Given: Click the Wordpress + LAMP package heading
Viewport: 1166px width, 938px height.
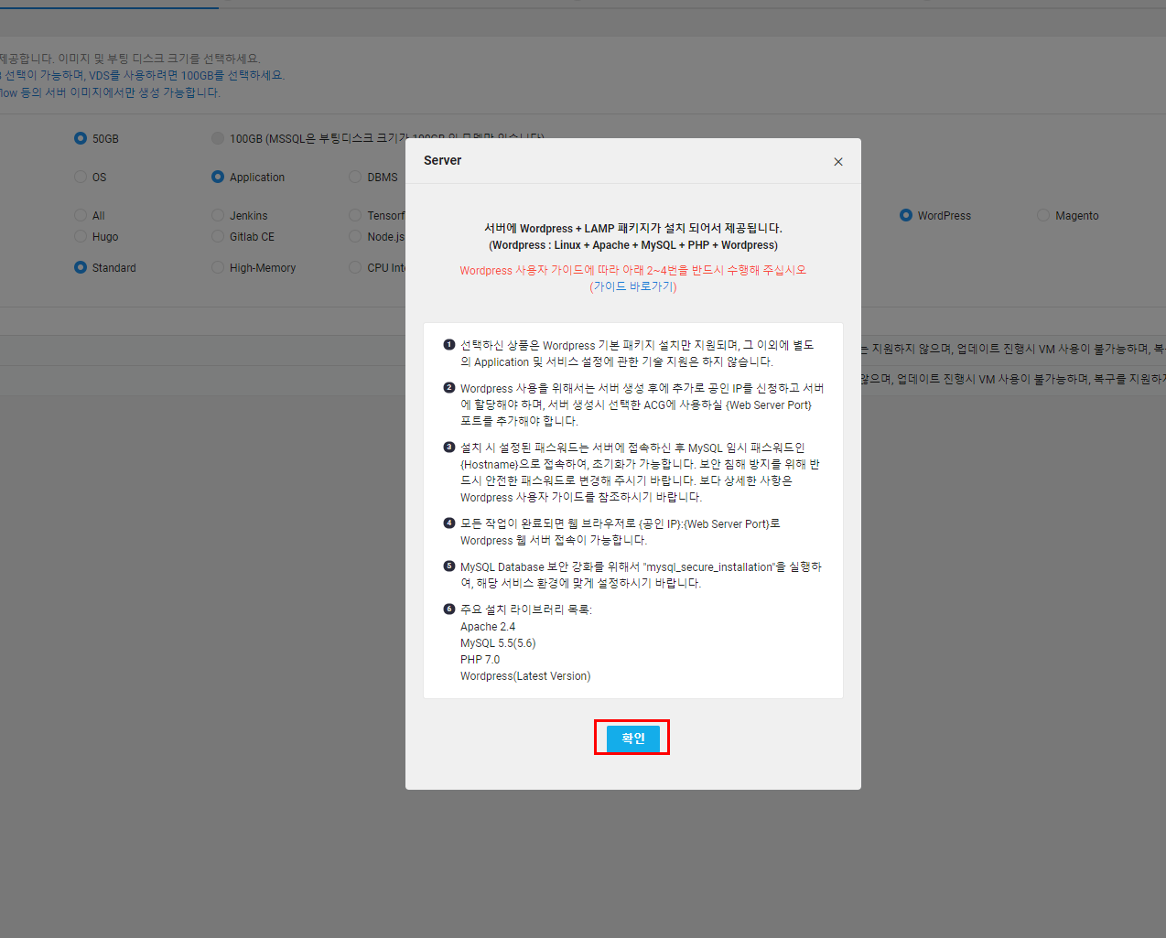Looking at the screenshot, I should point(632,228).
